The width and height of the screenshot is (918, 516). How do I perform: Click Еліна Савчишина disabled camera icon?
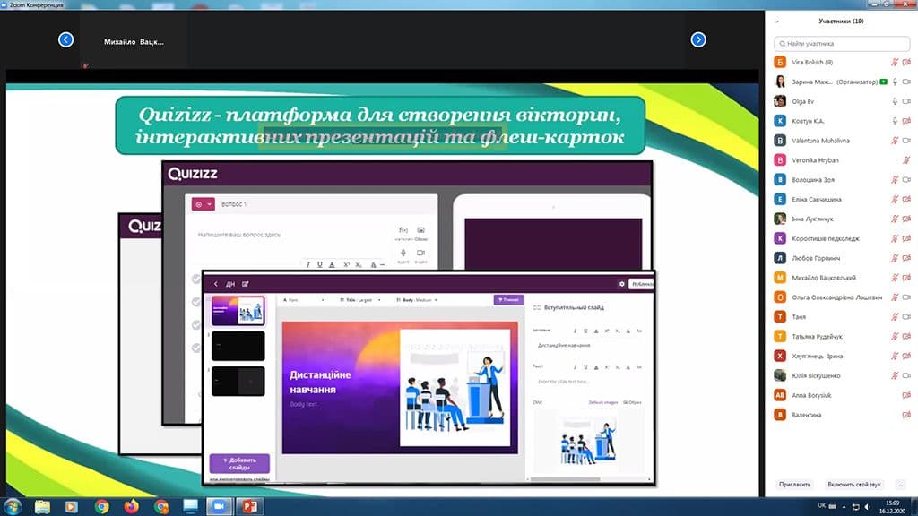point(906,200)
